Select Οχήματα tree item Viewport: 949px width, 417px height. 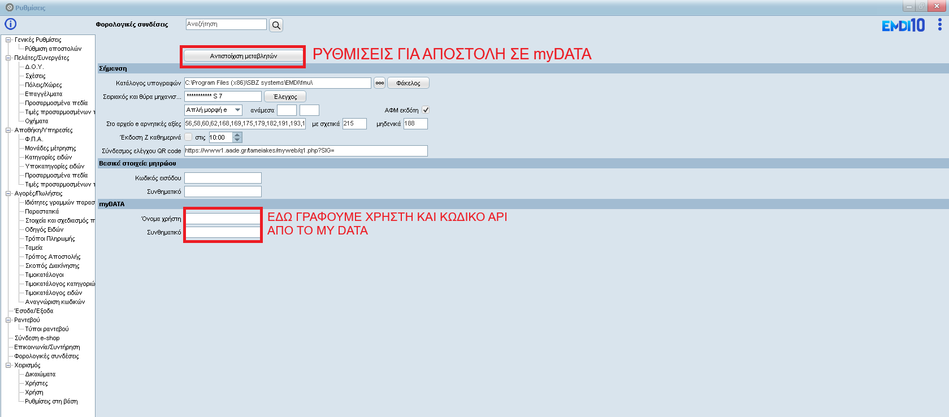[37, 121]
